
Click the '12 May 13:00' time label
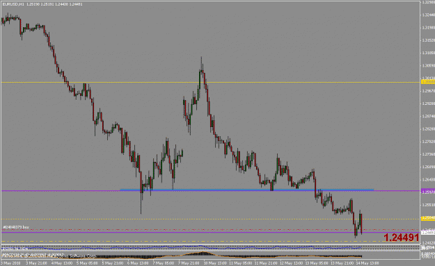291,263
